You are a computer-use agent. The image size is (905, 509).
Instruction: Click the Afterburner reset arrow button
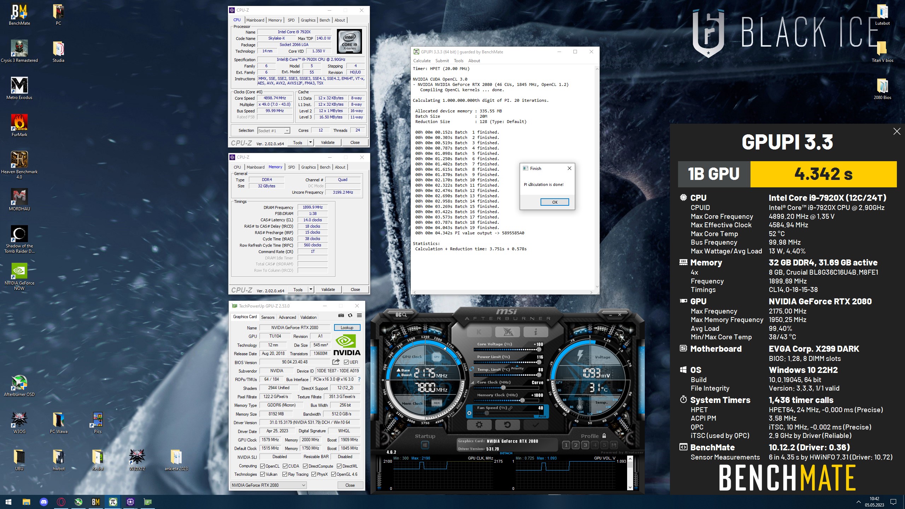pos(507,425)
